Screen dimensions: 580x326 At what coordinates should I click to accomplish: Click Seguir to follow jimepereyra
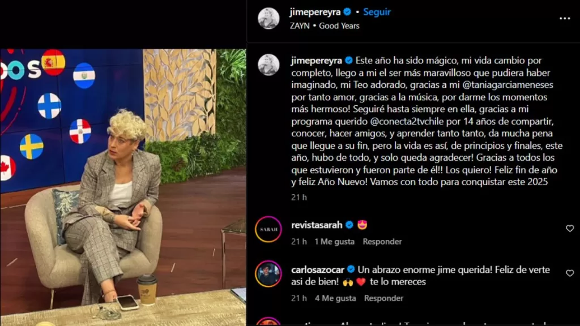point(377,12)
